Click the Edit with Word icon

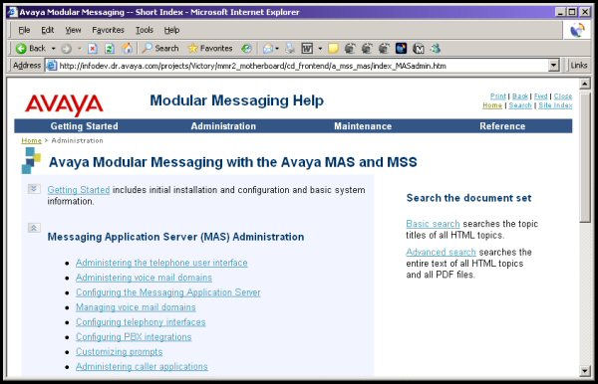[307, 49]
